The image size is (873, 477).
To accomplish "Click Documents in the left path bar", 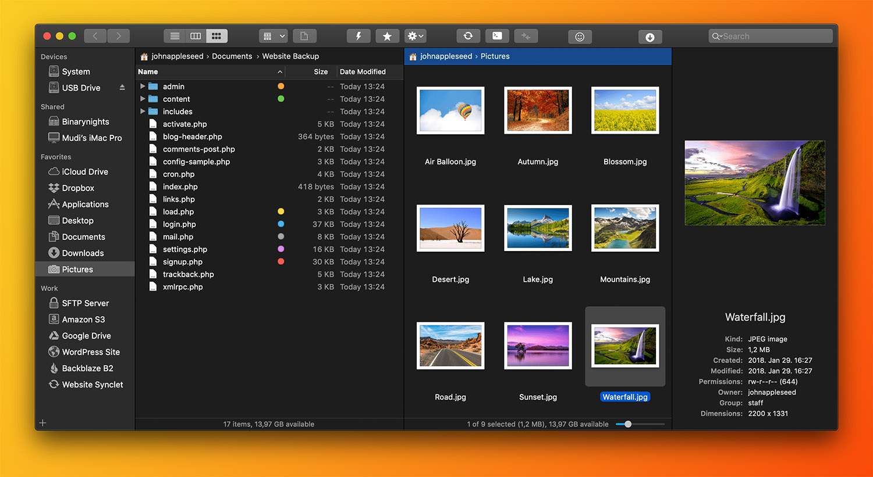I will click(232, 56).
